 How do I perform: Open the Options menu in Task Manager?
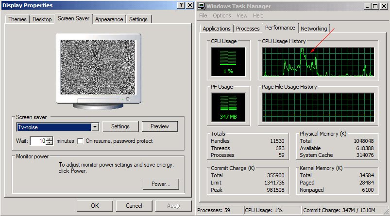221,15
